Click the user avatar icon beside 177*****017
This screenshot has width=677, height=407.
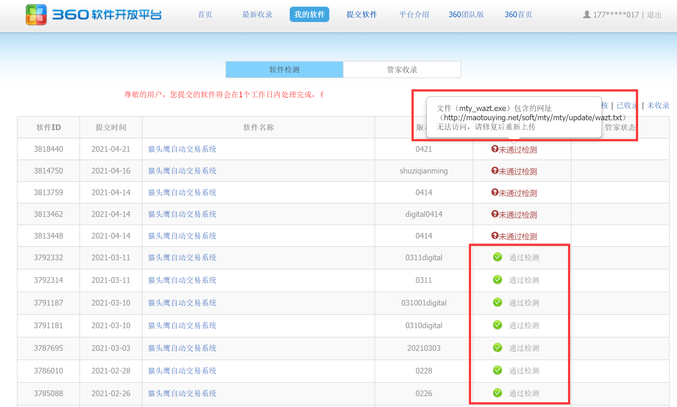[586, 14]
